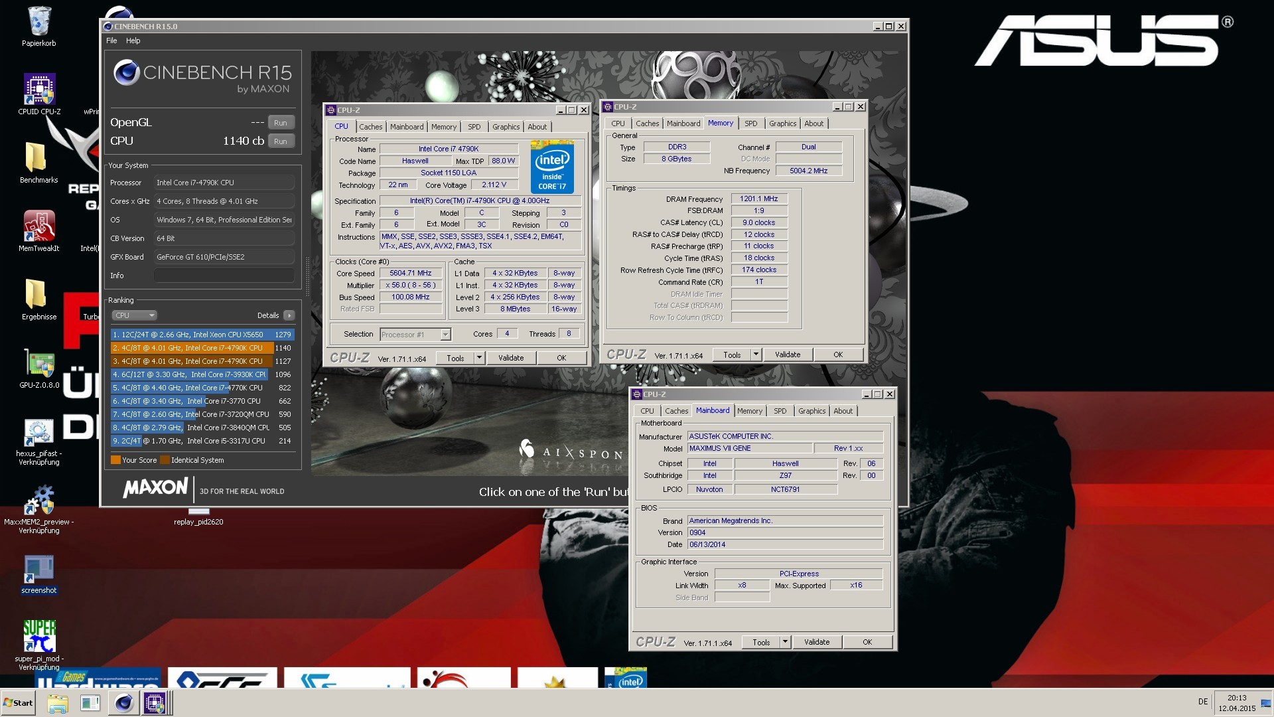This screenshot has width=1274, height=717.
Task: Open the screenshot desktop icon
Action: (39, 574)
